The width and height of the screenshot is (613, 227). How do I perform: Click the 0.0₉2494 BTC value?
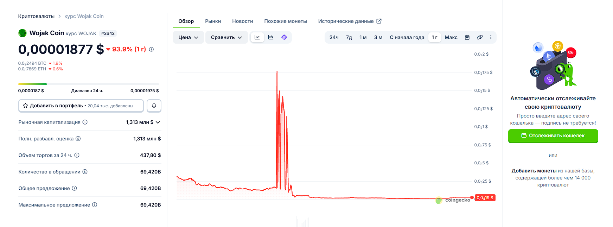(32, 63)
